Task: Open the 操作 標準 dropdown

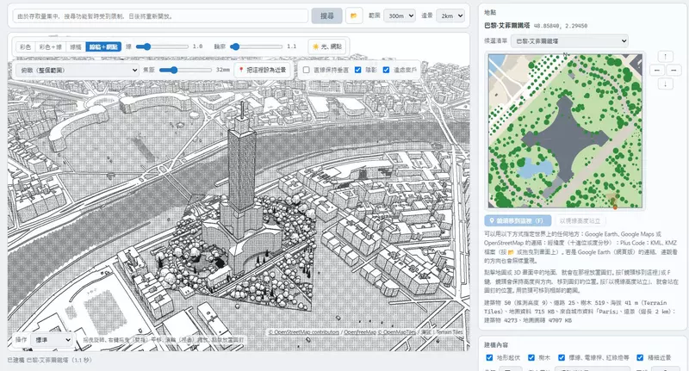Action: click(x=52, y=340)
